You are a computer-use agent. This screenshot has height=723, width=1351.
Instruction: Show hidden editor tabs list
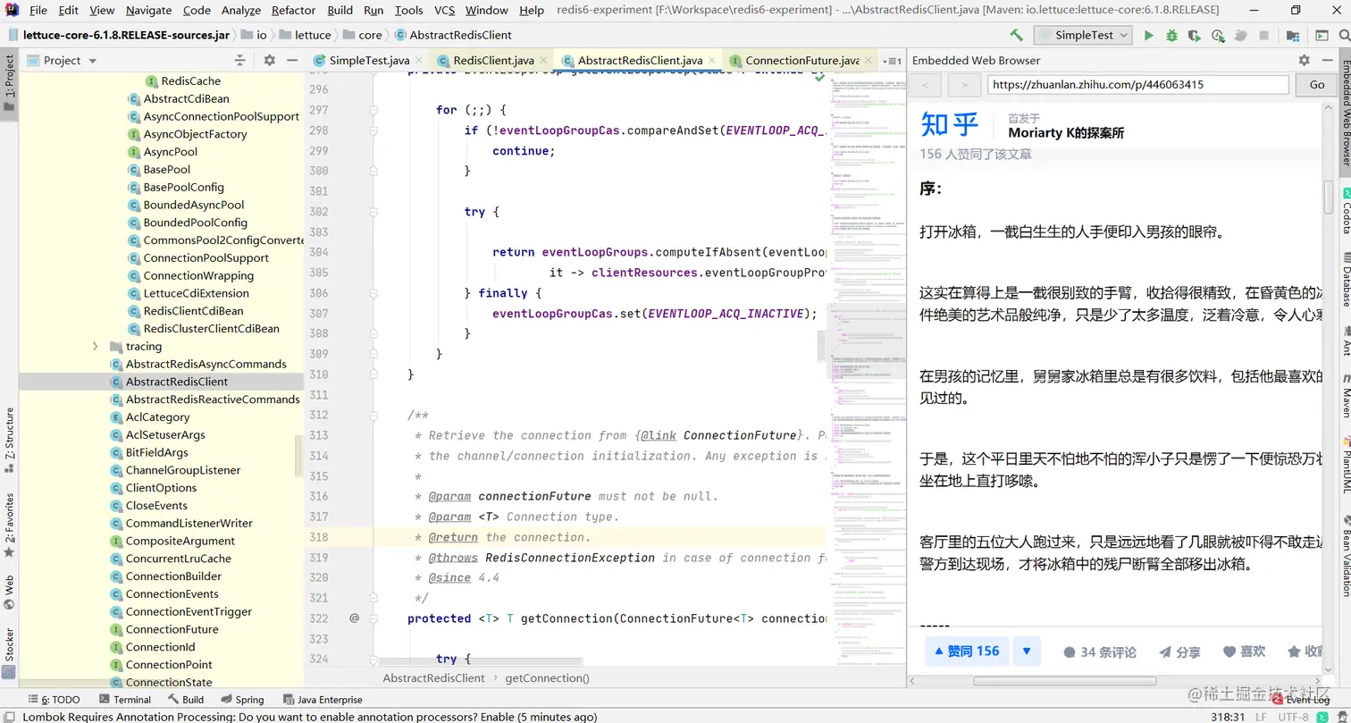pyautogui.click(x=892, y=60)
